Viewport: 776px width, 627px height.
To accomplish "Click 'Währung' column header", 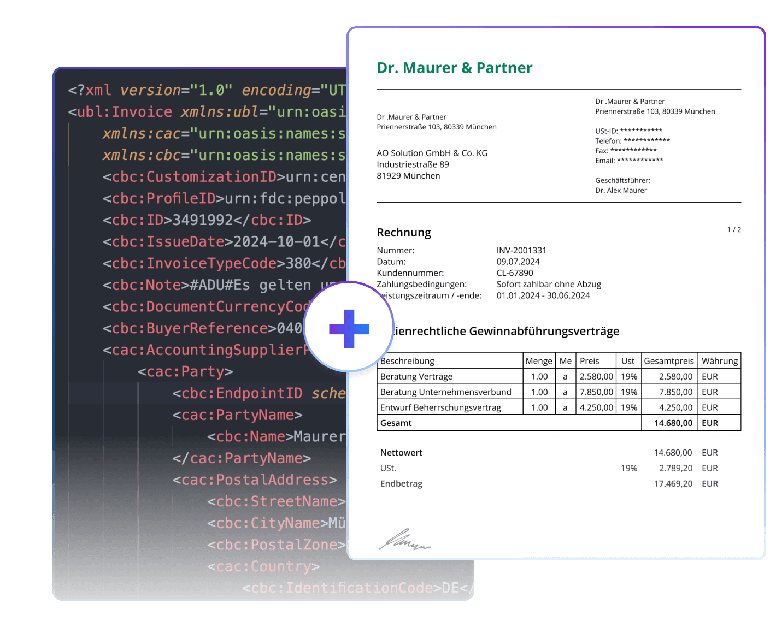I will 720,361.
